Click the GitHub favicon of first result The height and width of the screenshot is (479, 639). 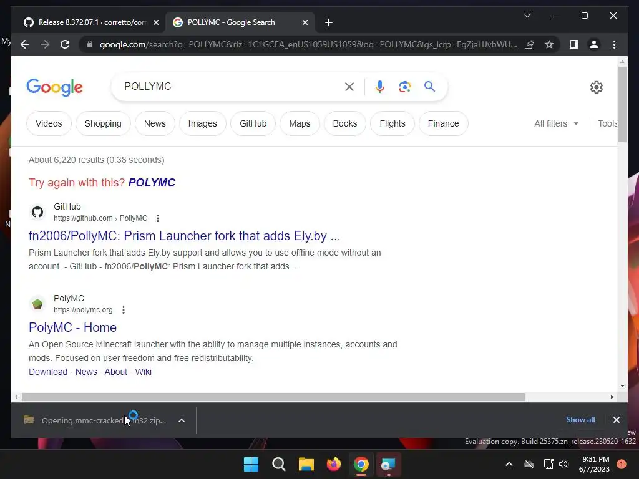point(37,212)
